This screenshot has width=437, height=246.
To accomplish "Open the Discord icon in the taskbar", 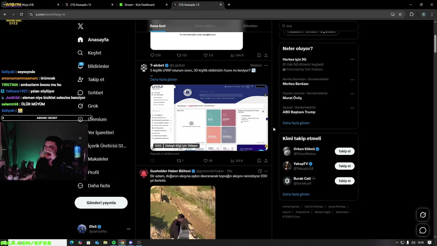I will tap(130, 243).
